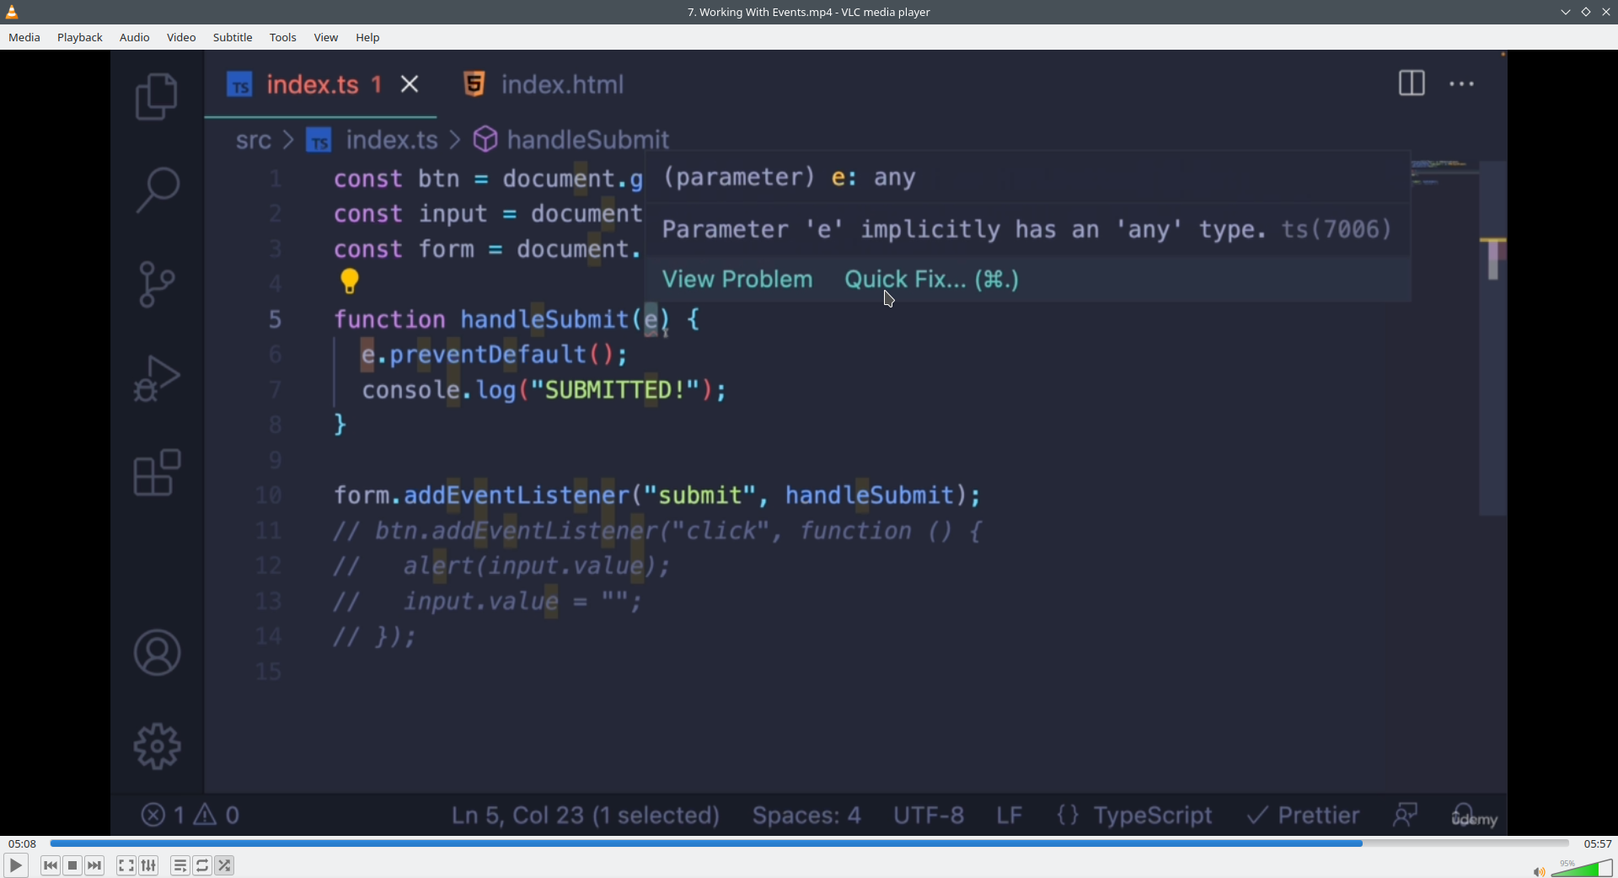Click line number 5 in the gutter
Viewport: 1618px width, 878px height.
(276, 320)
